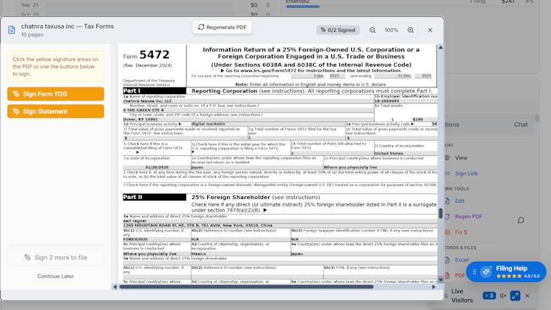Click the 'Part II' section header

pyautogui.click(x=154, y=197)
